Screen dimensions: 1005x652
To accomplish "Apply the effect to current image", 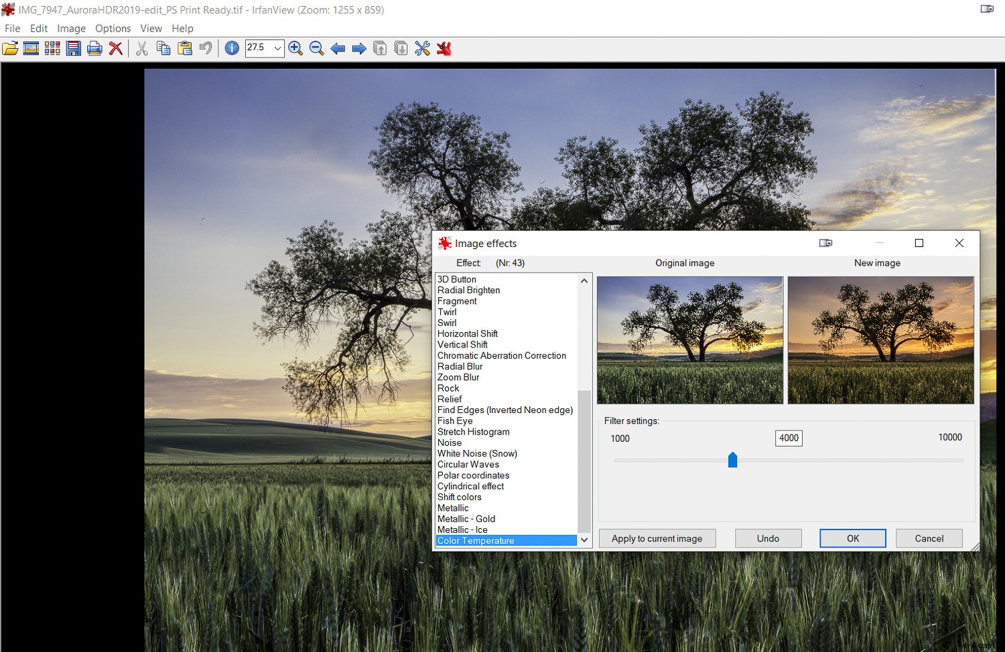I will pyautogui.click(x=657, y=538).
